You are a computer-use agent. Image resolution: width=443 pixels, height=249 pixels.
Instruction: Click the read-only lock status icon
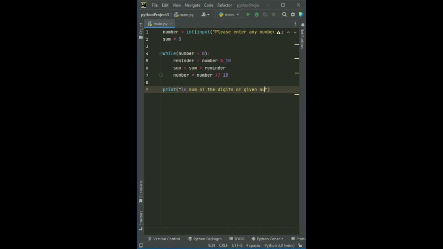(x=300, y=245)
